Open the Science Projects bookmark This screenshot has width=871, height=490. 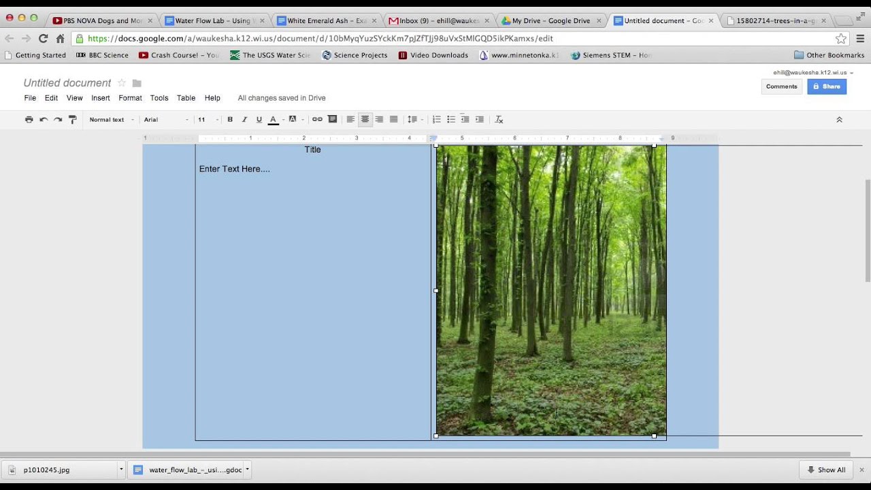point(355,55)
